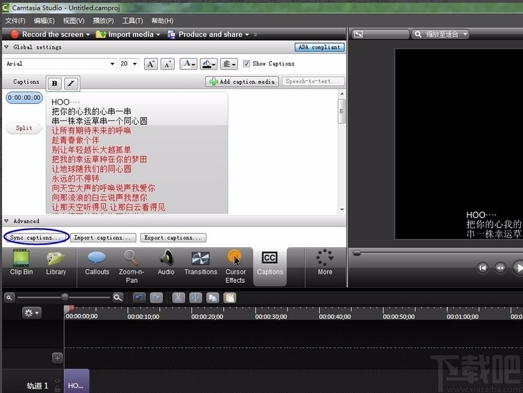Collapse the Global settings section

point(6,47)
